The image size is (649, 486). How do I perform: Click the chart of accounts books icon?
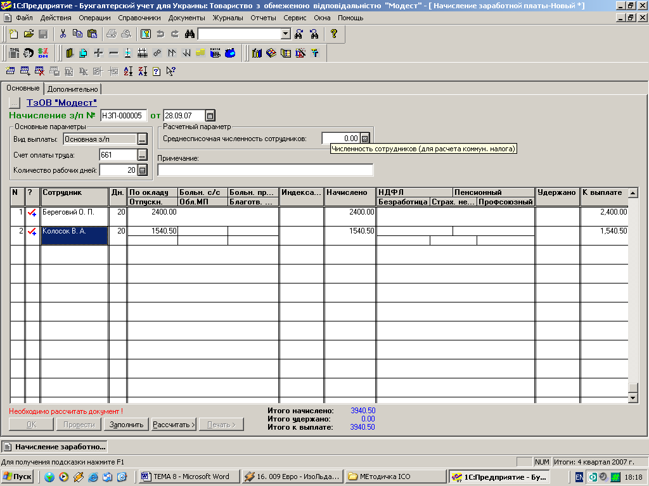(257, 53)
